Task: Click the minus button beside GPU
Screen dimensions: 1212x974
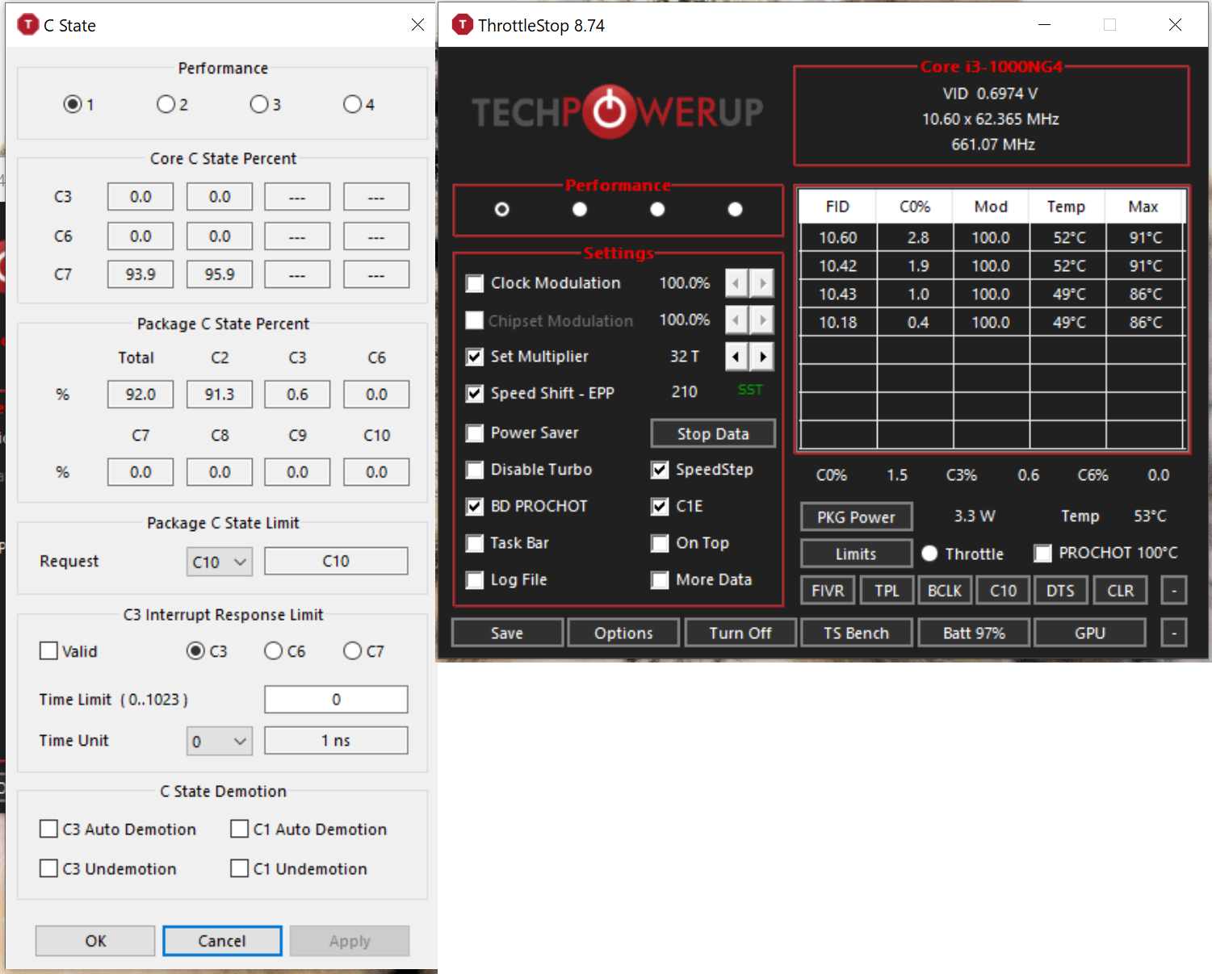Action: [1174, 633]
